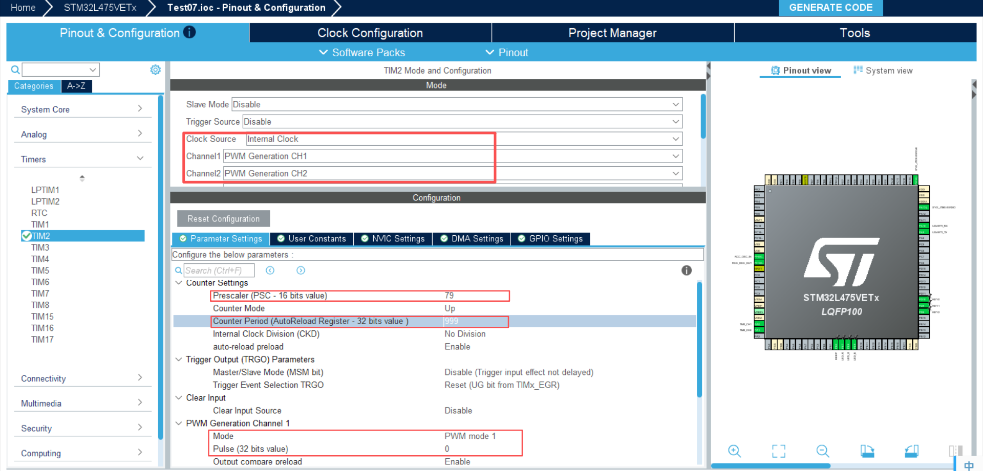This screenshot has width=983, height=471.
Task: Expand the Software Packs menu
Action: point(362,53)
